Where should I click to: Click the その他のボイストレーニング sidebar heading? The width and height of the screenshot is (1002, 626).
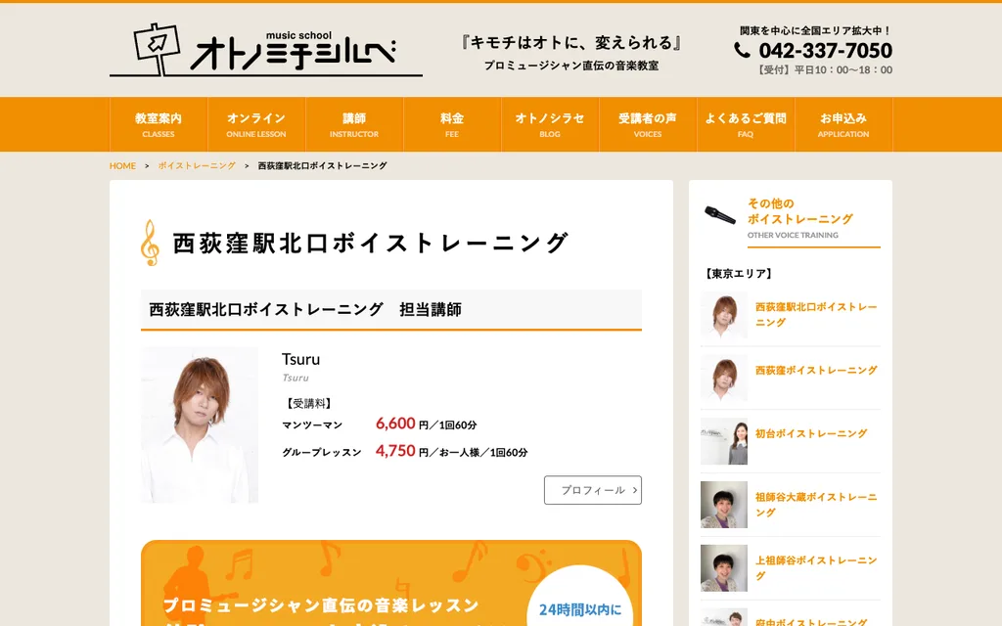pos(800,211)
